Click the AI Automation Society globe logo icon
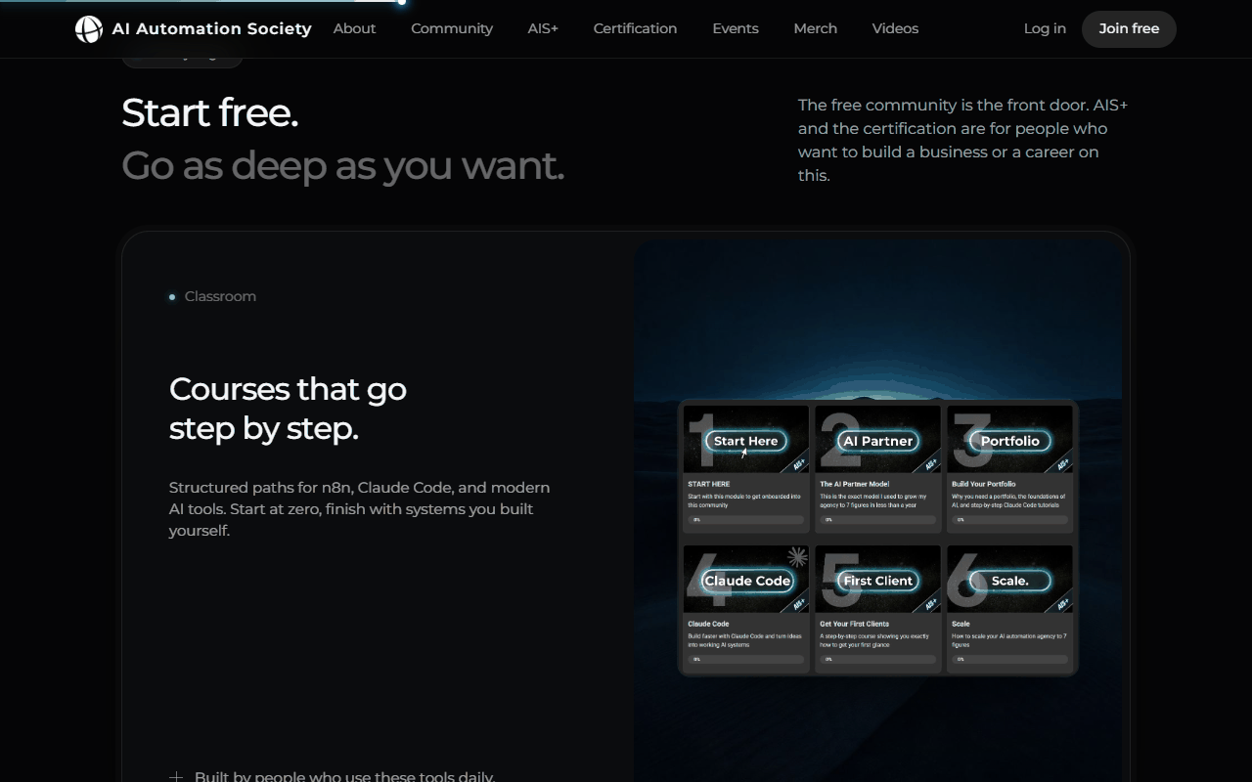 [89, 29]
